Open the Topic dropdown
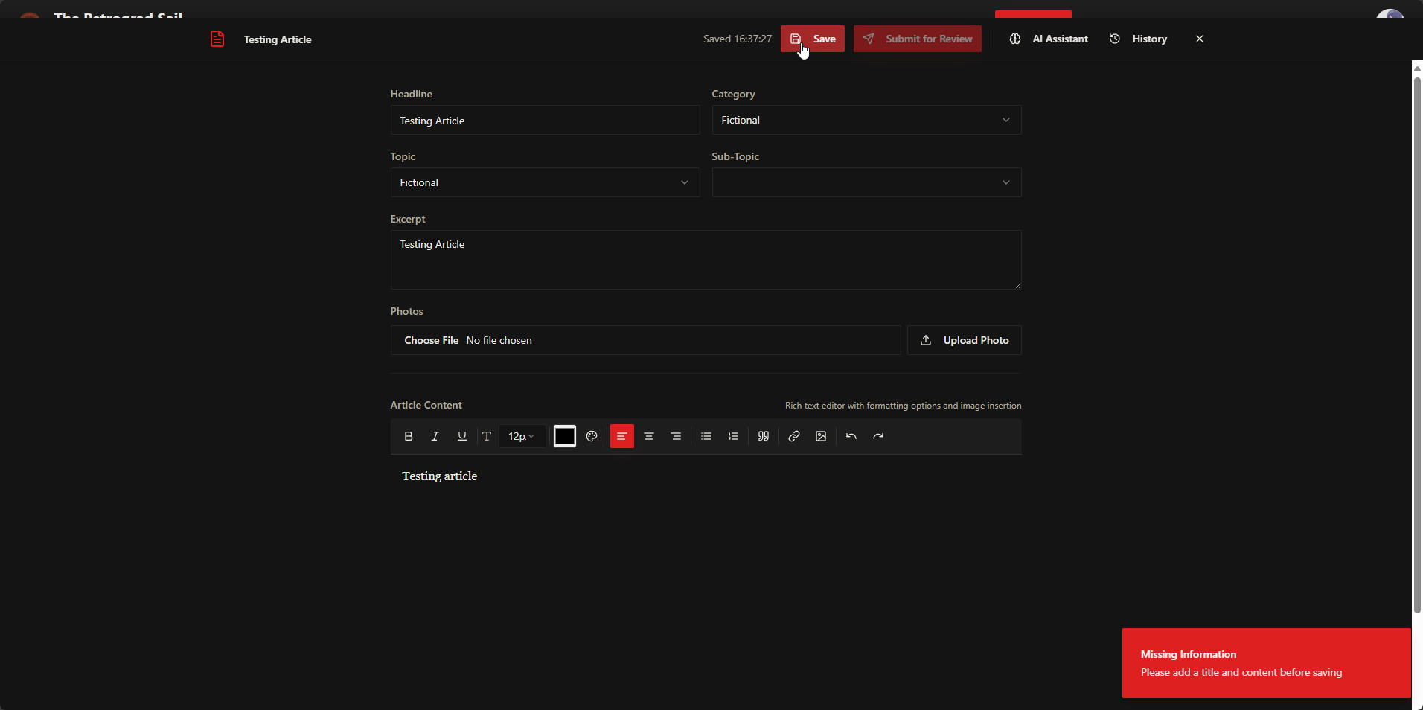Screen dimensions: 1423x710 tap(545, 182)
